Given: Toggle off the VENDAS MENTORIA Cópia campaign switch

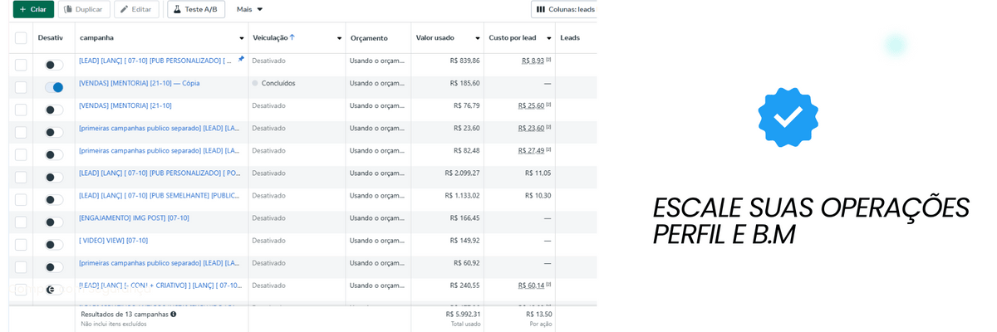Looking at the screenshot, I should point(54,87).
